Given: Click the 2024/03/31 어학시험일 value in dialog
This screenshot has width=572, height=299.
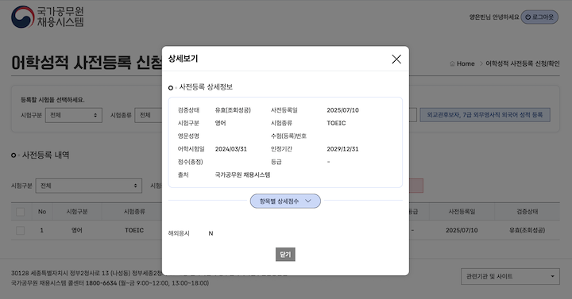Looking at the screenshot, I should click(231, 149).
